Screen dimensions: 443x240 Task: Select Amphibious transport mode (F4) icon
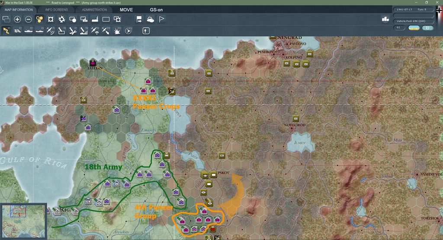click(x=39, y=31)
